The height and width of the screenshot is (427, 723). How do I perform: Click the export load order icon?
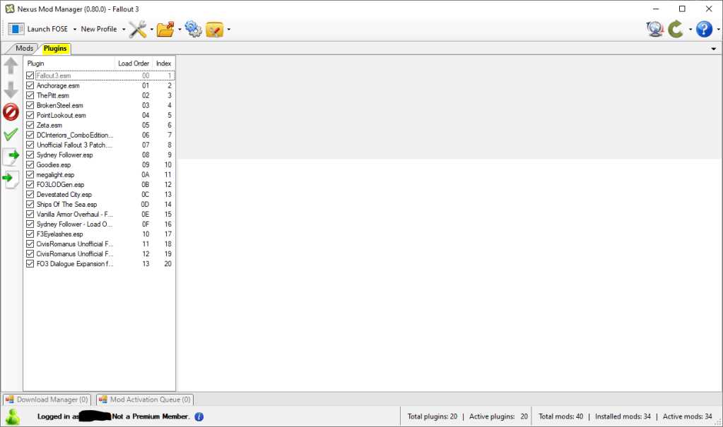click(x=11, y=157)
